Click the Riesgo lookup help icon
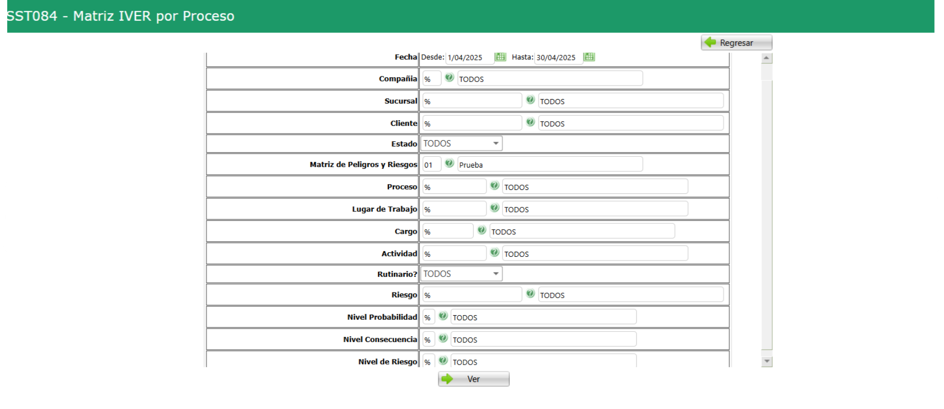The height and width of the screenshot is (409, 944). coord(530,294)
